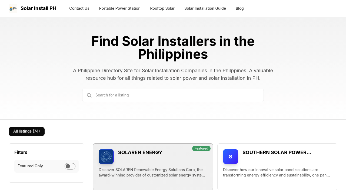The image size is (346, 194).
Task: Open the SOLAREN ENERGY listing title
Action: tap(140, 152)
